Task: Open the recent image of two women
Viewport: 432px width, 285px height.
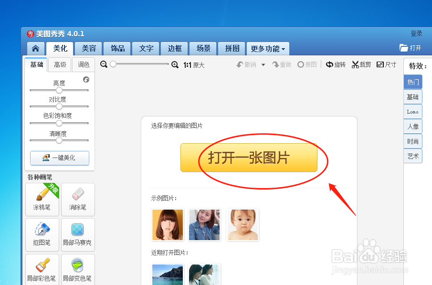Action: pyautogui.click(x=204, y=274)
